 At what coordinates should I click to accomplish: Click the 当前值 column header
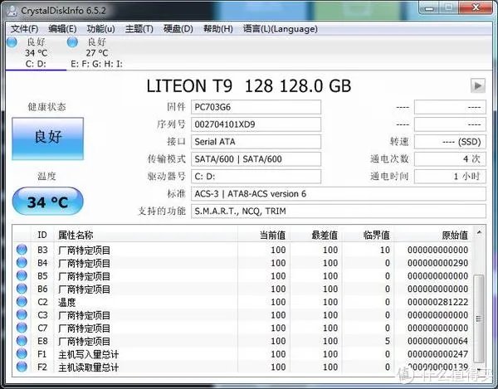pos(264,235)
